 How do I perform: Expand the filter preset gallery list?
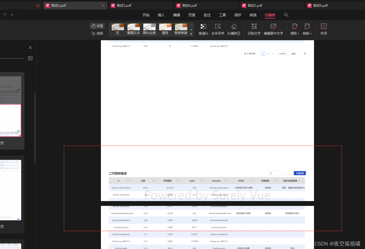[191, 34]
